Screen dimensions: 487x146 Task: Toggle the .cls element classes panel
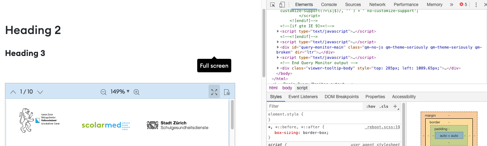[384, 106]
